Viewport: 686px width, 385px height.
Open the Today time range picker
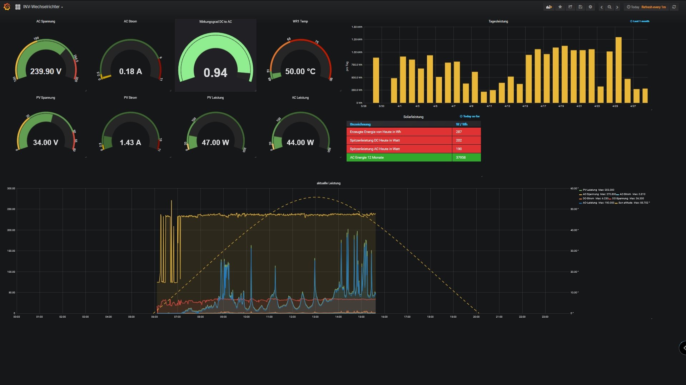click(634, 7)
